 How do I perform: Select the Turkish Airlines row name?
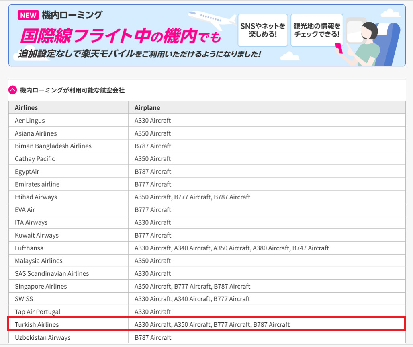click(x=37, y=324)
